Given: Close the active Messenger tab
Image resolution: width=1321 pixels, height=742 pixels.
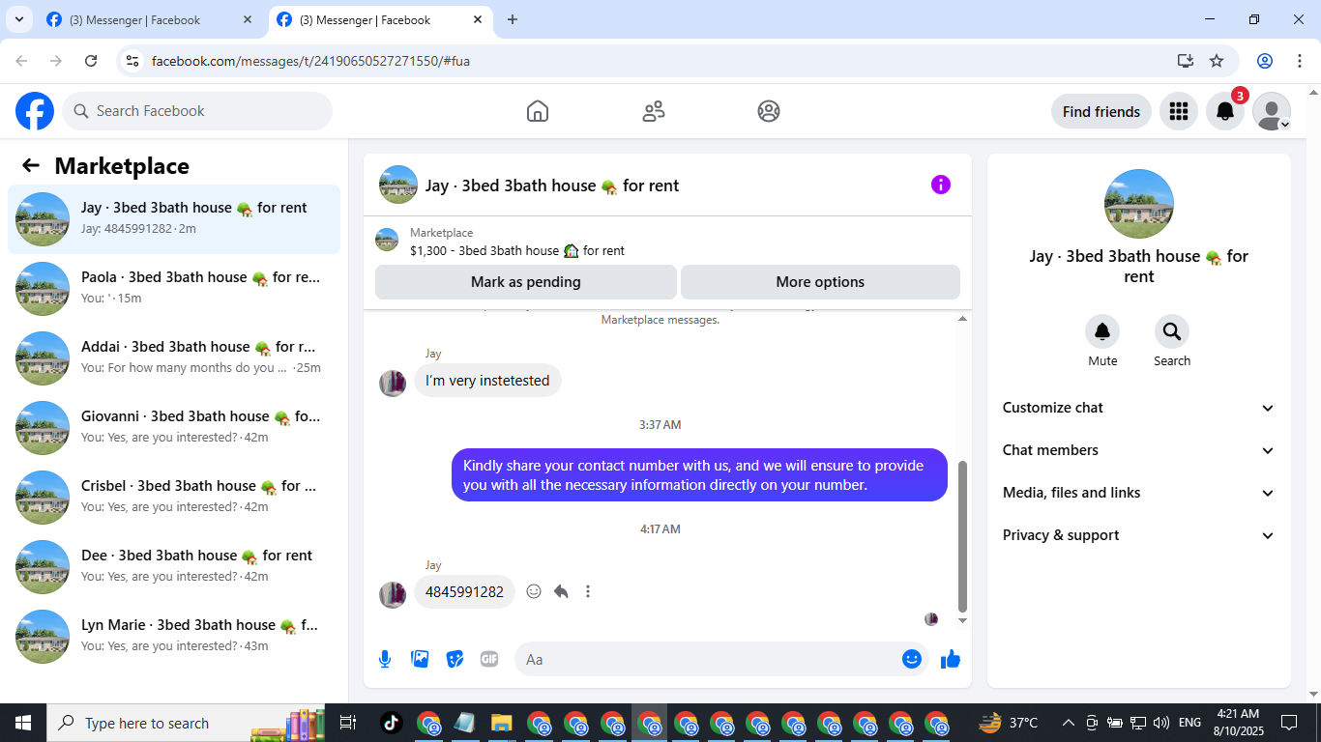Looking at the screenshot, I should [x=478, y=19].
